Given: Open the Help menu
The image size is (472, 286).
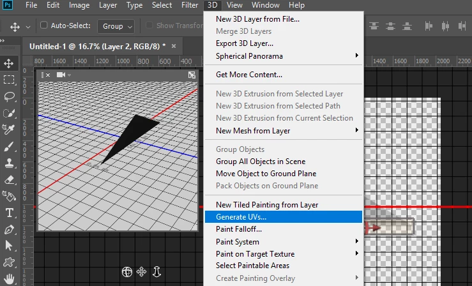Looking at the screenshot, I should pyautogui.click(x=296, y=5).
